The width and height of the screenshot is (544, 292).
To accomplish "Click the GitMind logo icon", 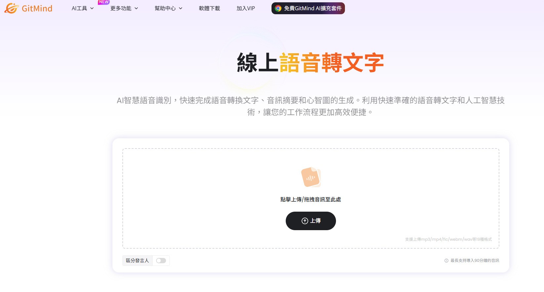I will tap(12, 8).
